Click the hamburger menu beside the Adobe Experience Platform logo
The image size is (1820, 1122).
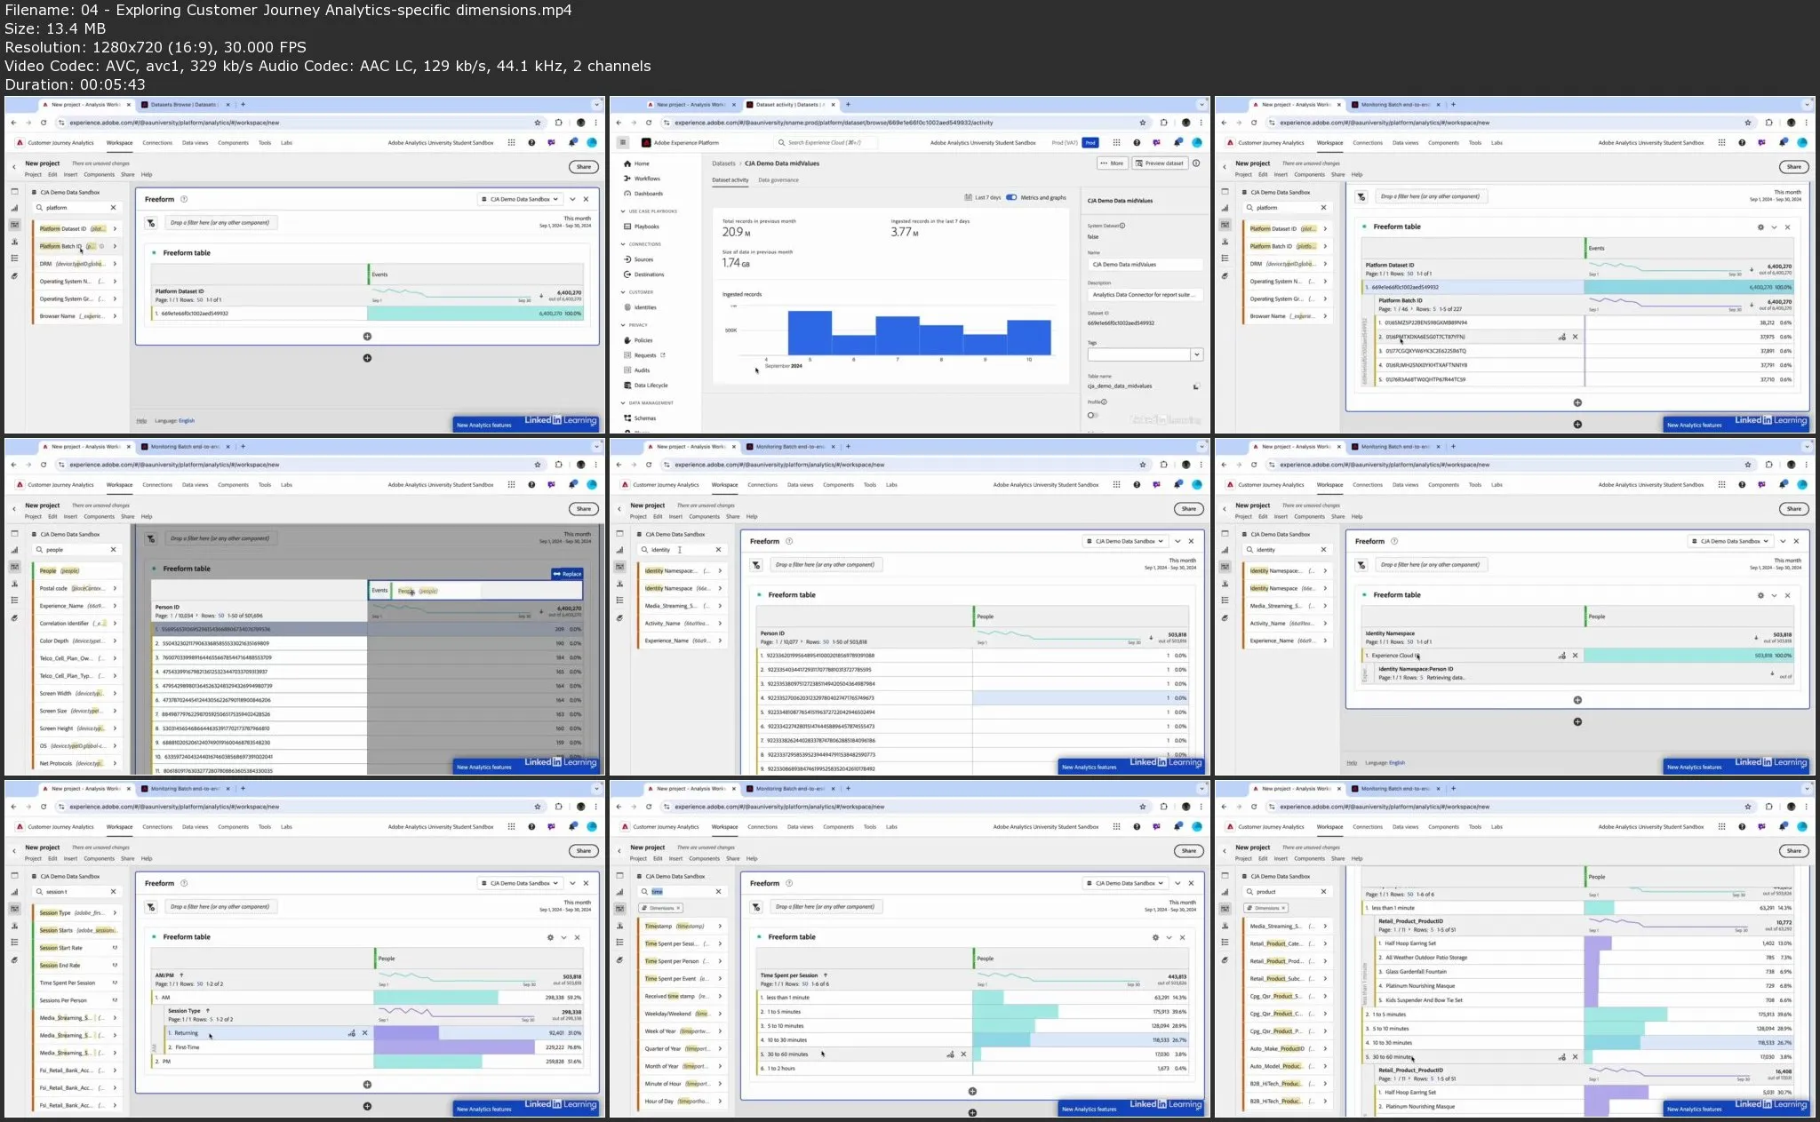623,142
